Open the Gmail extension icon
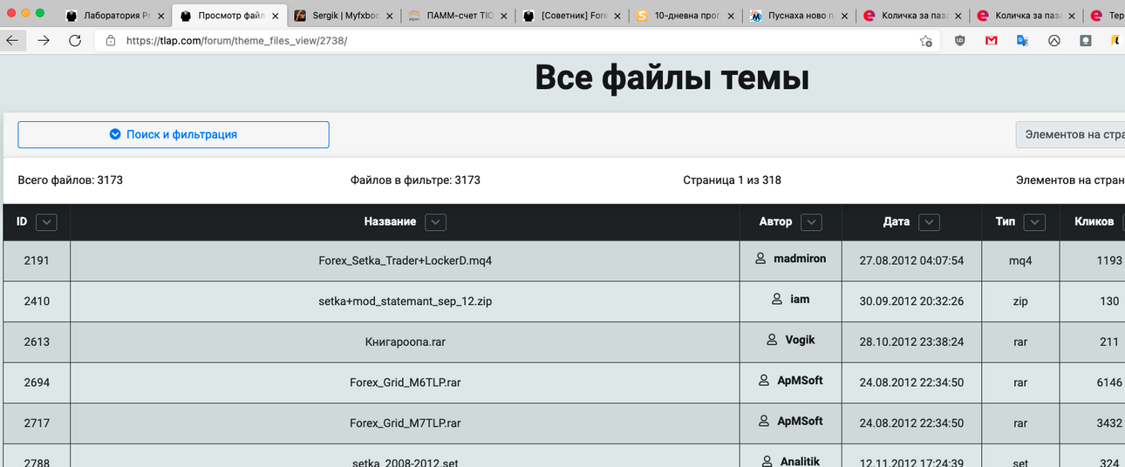This screenshot has width=1125, height=467. (992, 41)
